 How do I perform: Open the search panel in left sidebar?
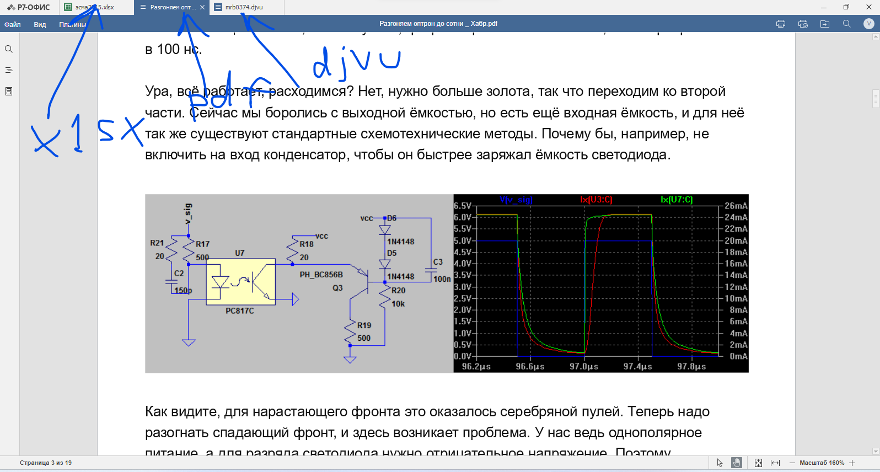point(9,49)
